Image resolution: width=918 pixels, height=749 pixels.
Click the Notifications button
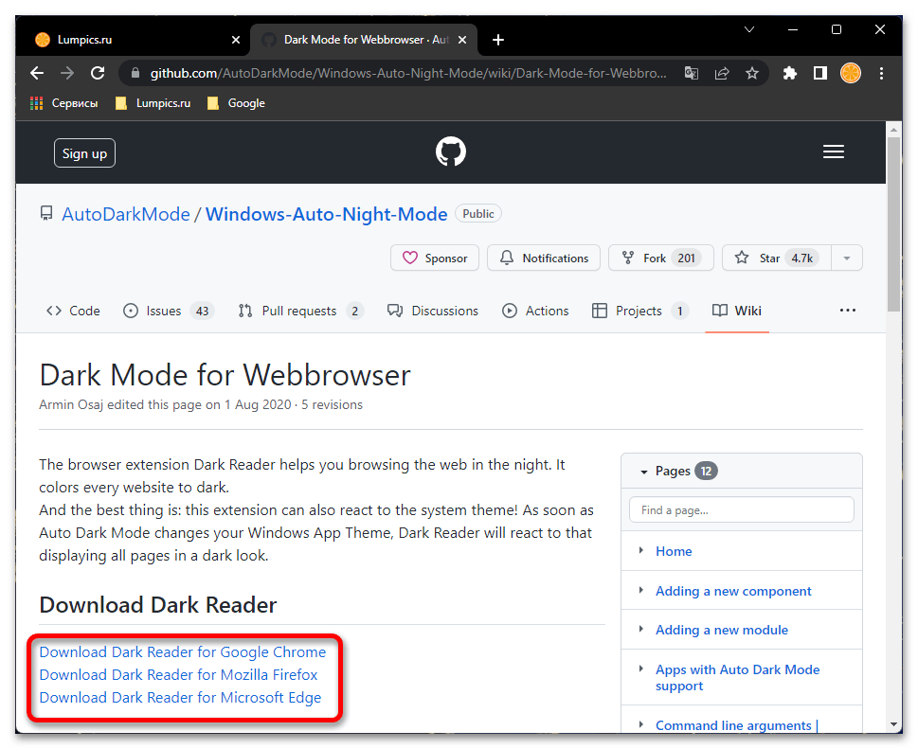[543, 259]
